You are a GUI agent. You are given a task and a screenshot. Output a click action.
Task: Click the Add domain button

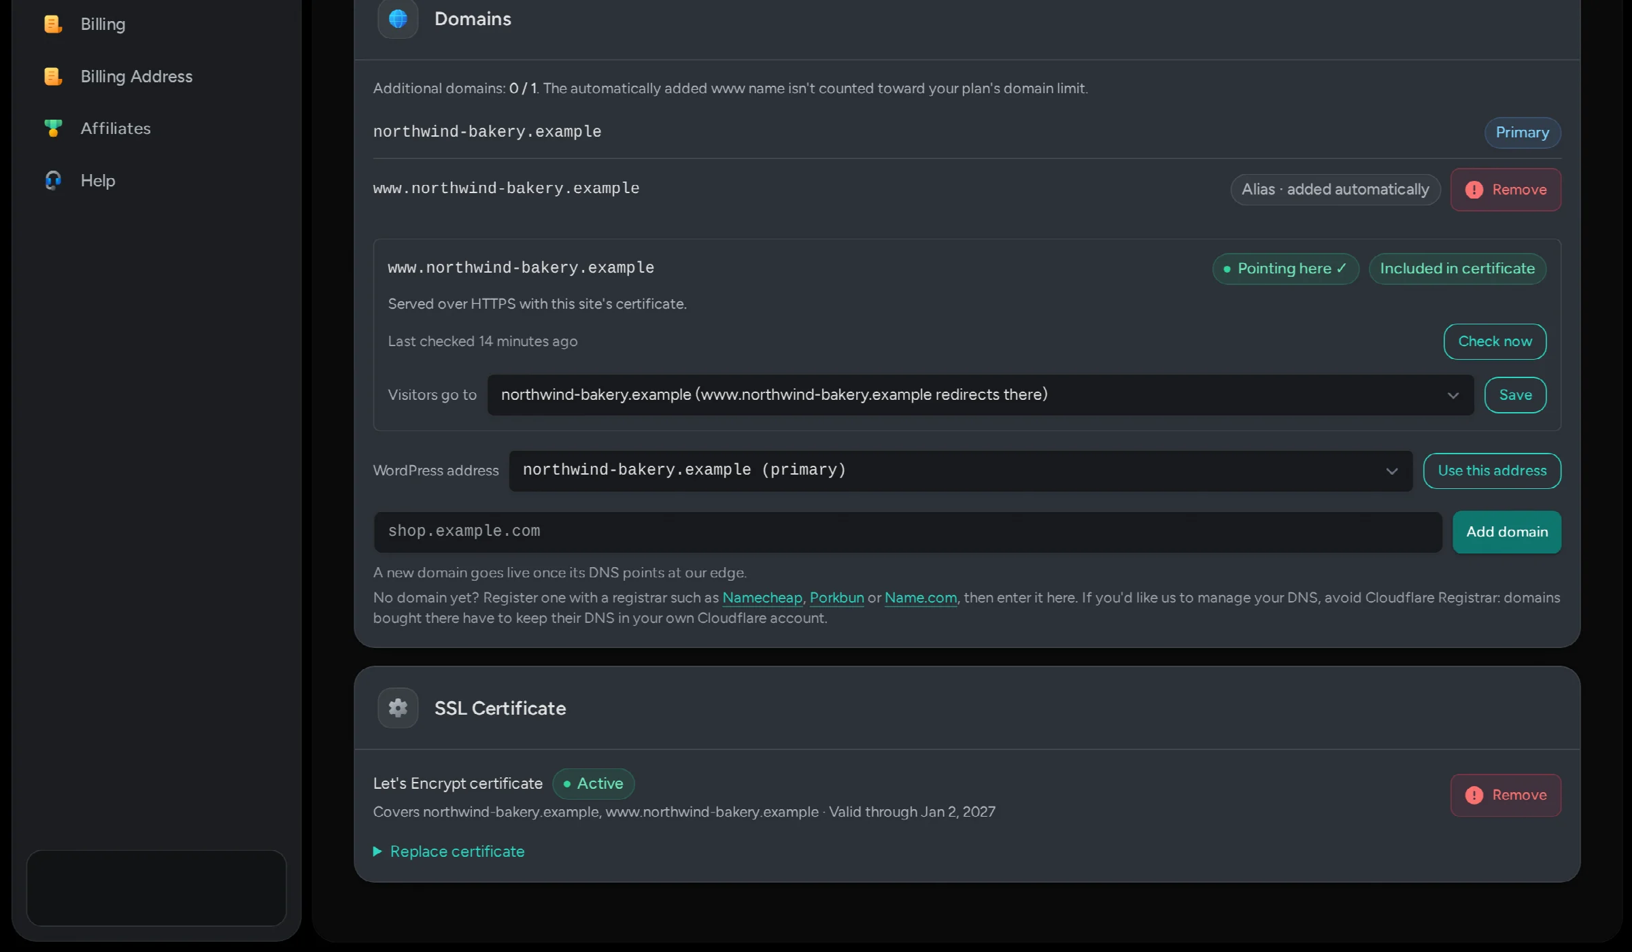(x=1507, y=532)
